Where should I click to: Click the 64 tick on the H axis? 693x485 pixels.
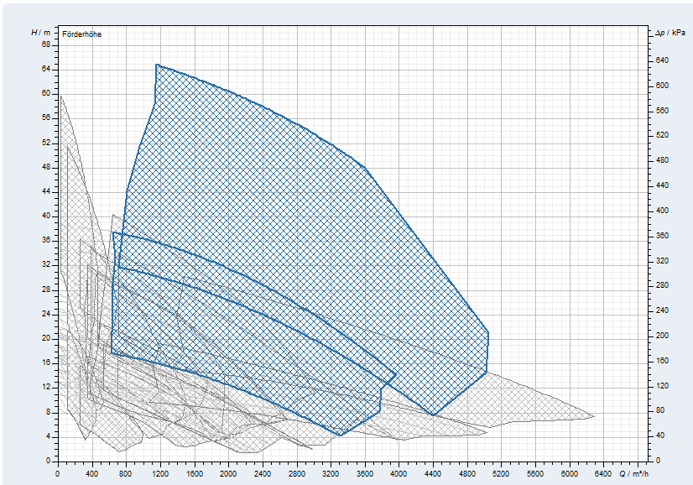coord(46,70)
